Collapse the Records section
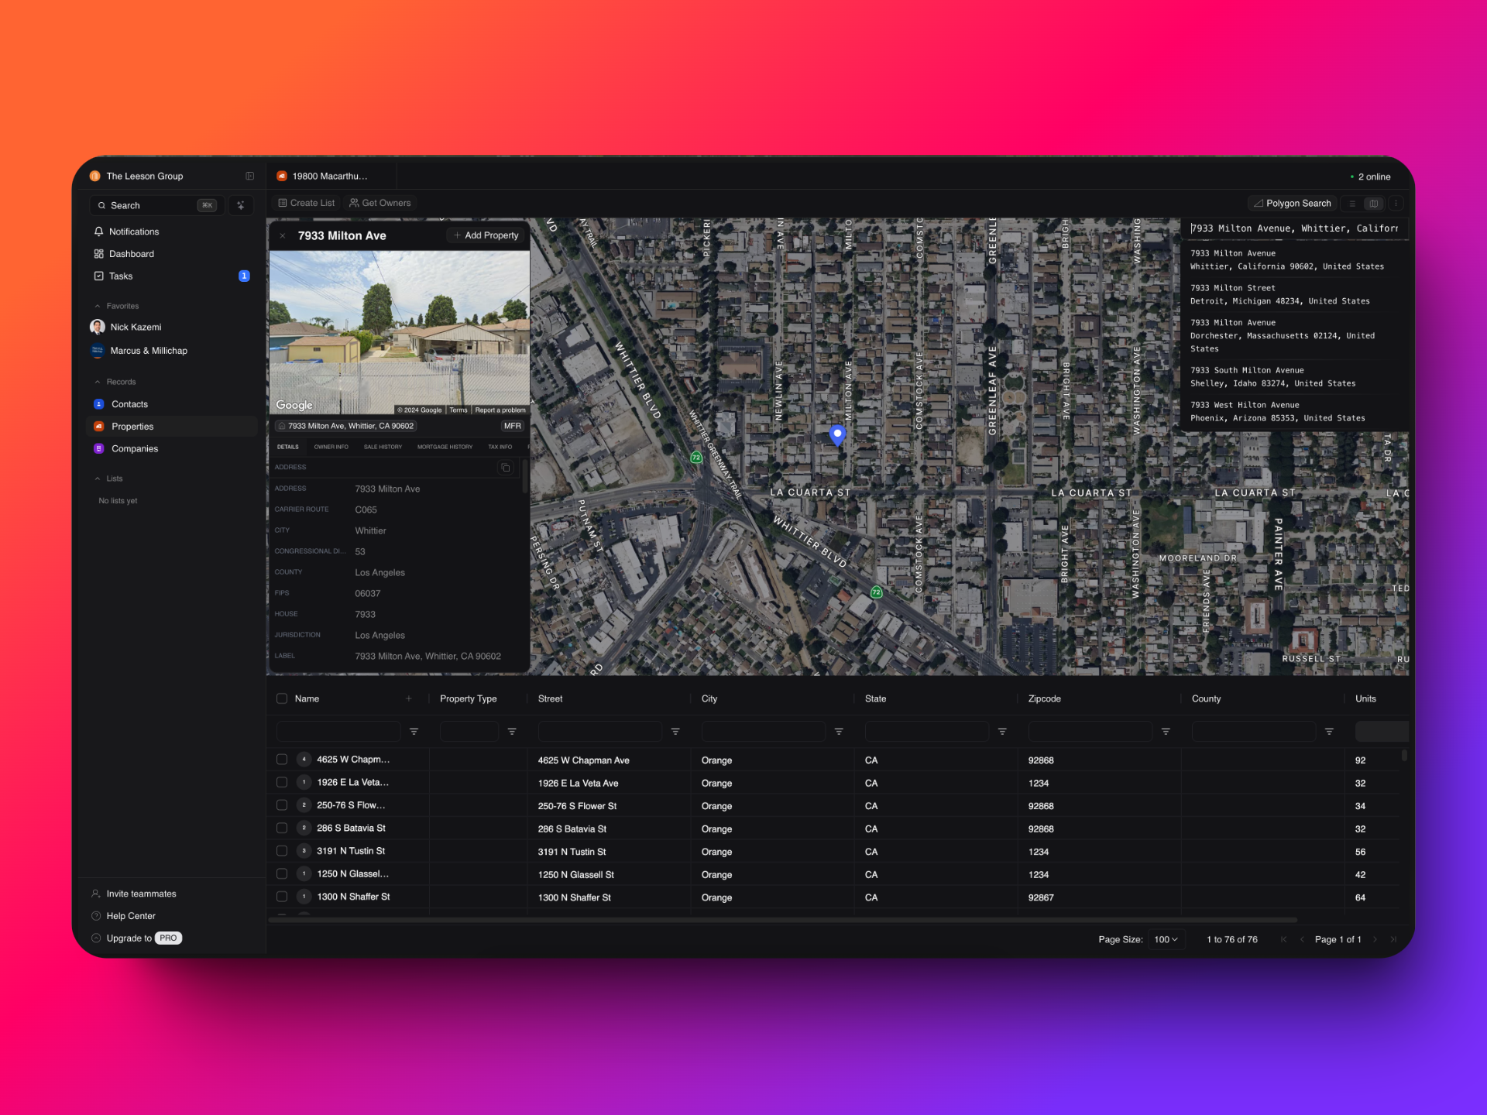Screen dimensions: 1487x1115 98,382
